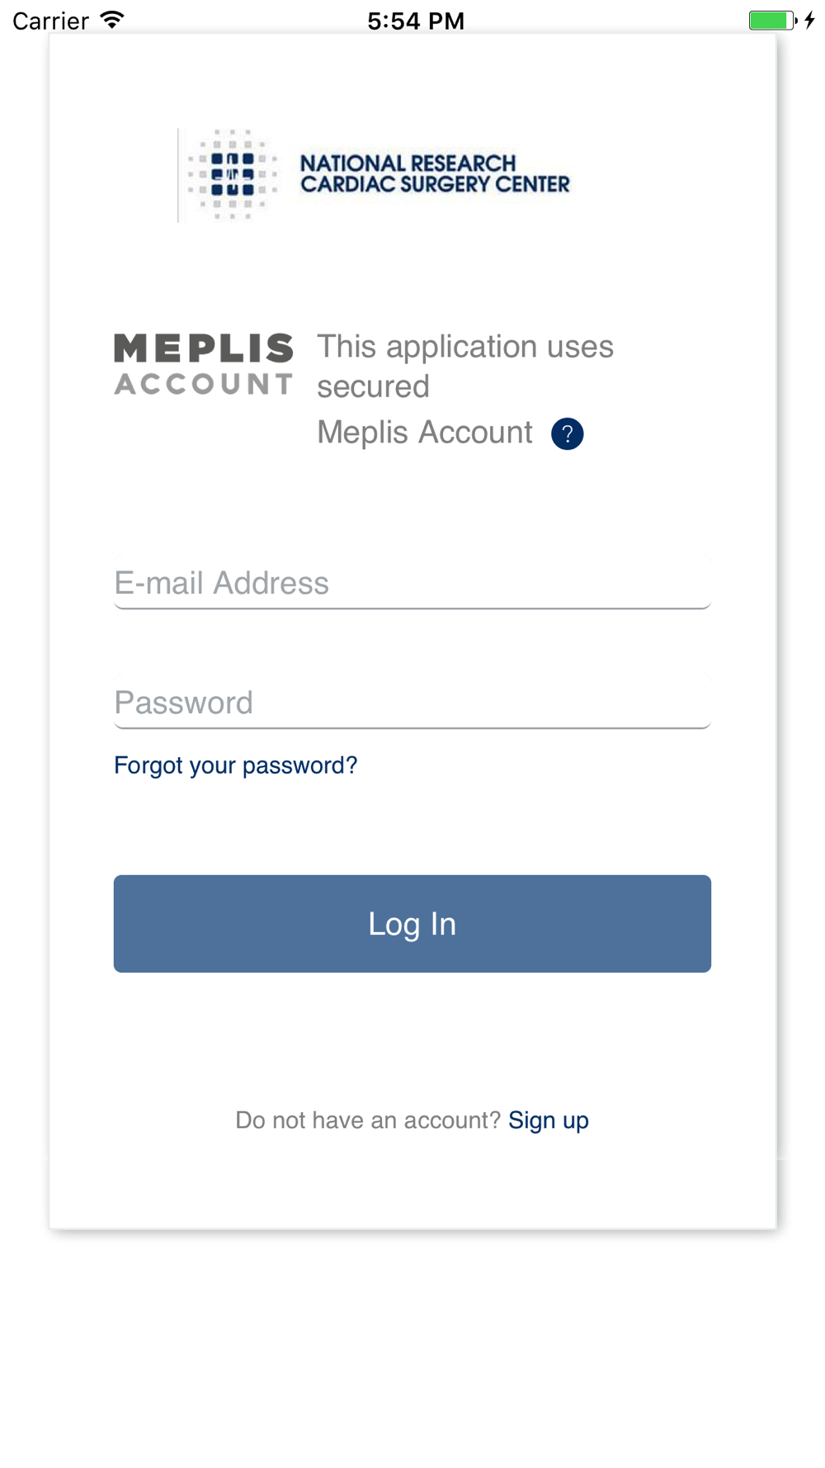
Task: Tap 'This application uses secured' text
Action: (464, 366)
